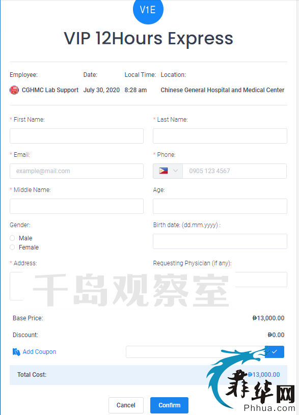Click the Phone number input field
This screenshot has height=415, width=299.
[234, 171]
